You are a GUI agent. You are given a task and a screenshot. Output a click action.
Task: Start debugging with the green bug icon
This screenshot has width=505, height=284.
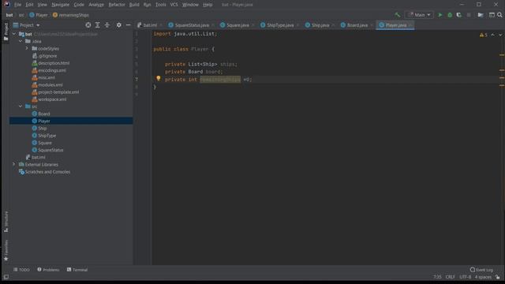(450, 15)
